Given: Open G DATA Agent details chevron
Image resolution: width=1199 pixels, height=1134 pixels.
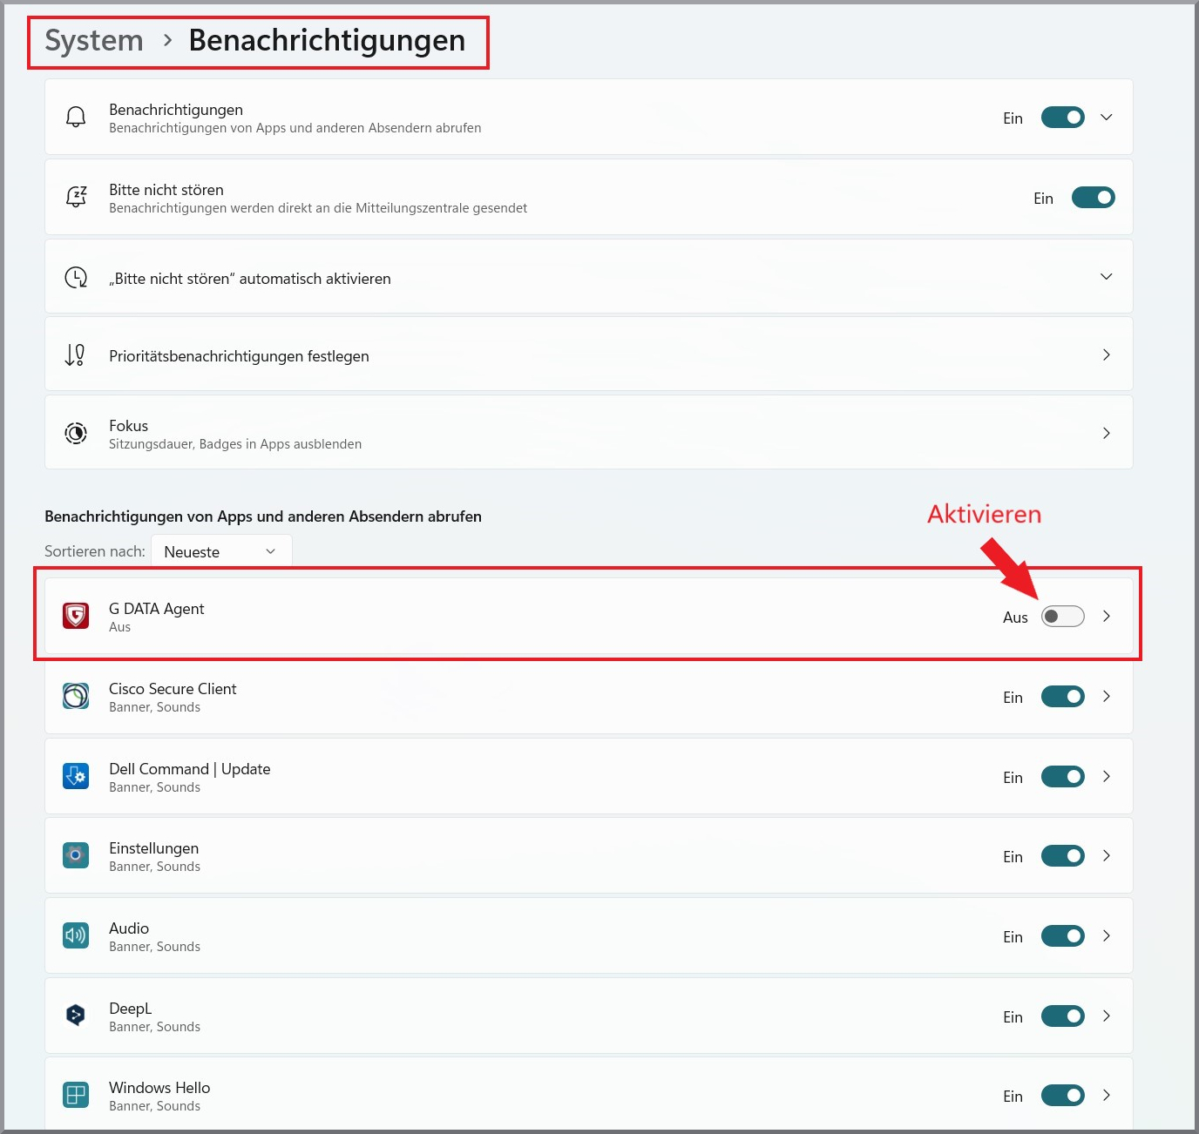Looking at the screenshot, I should pos(1107,616).
